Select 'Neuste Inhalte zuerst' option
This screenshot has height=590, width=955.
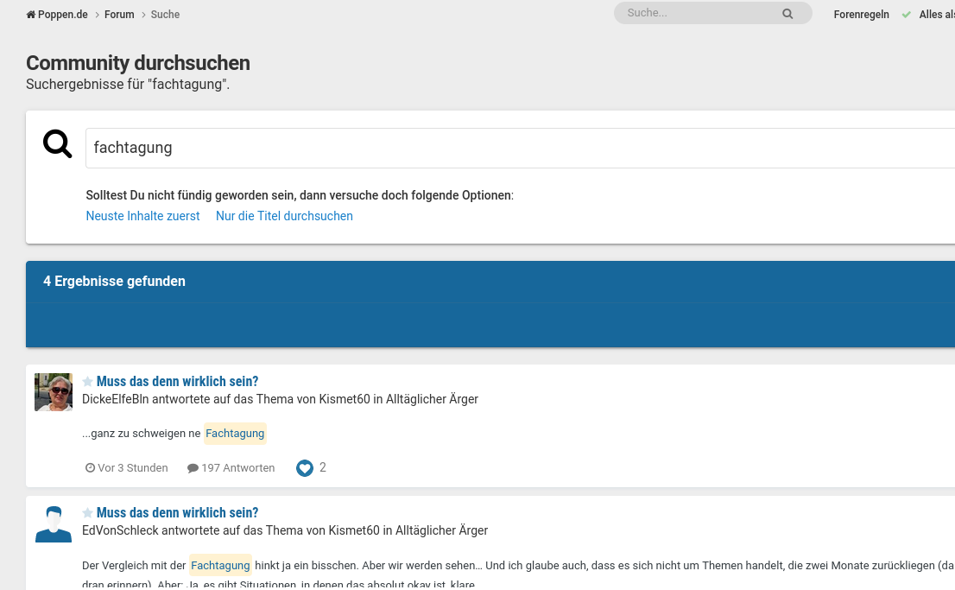pos(142,216)
